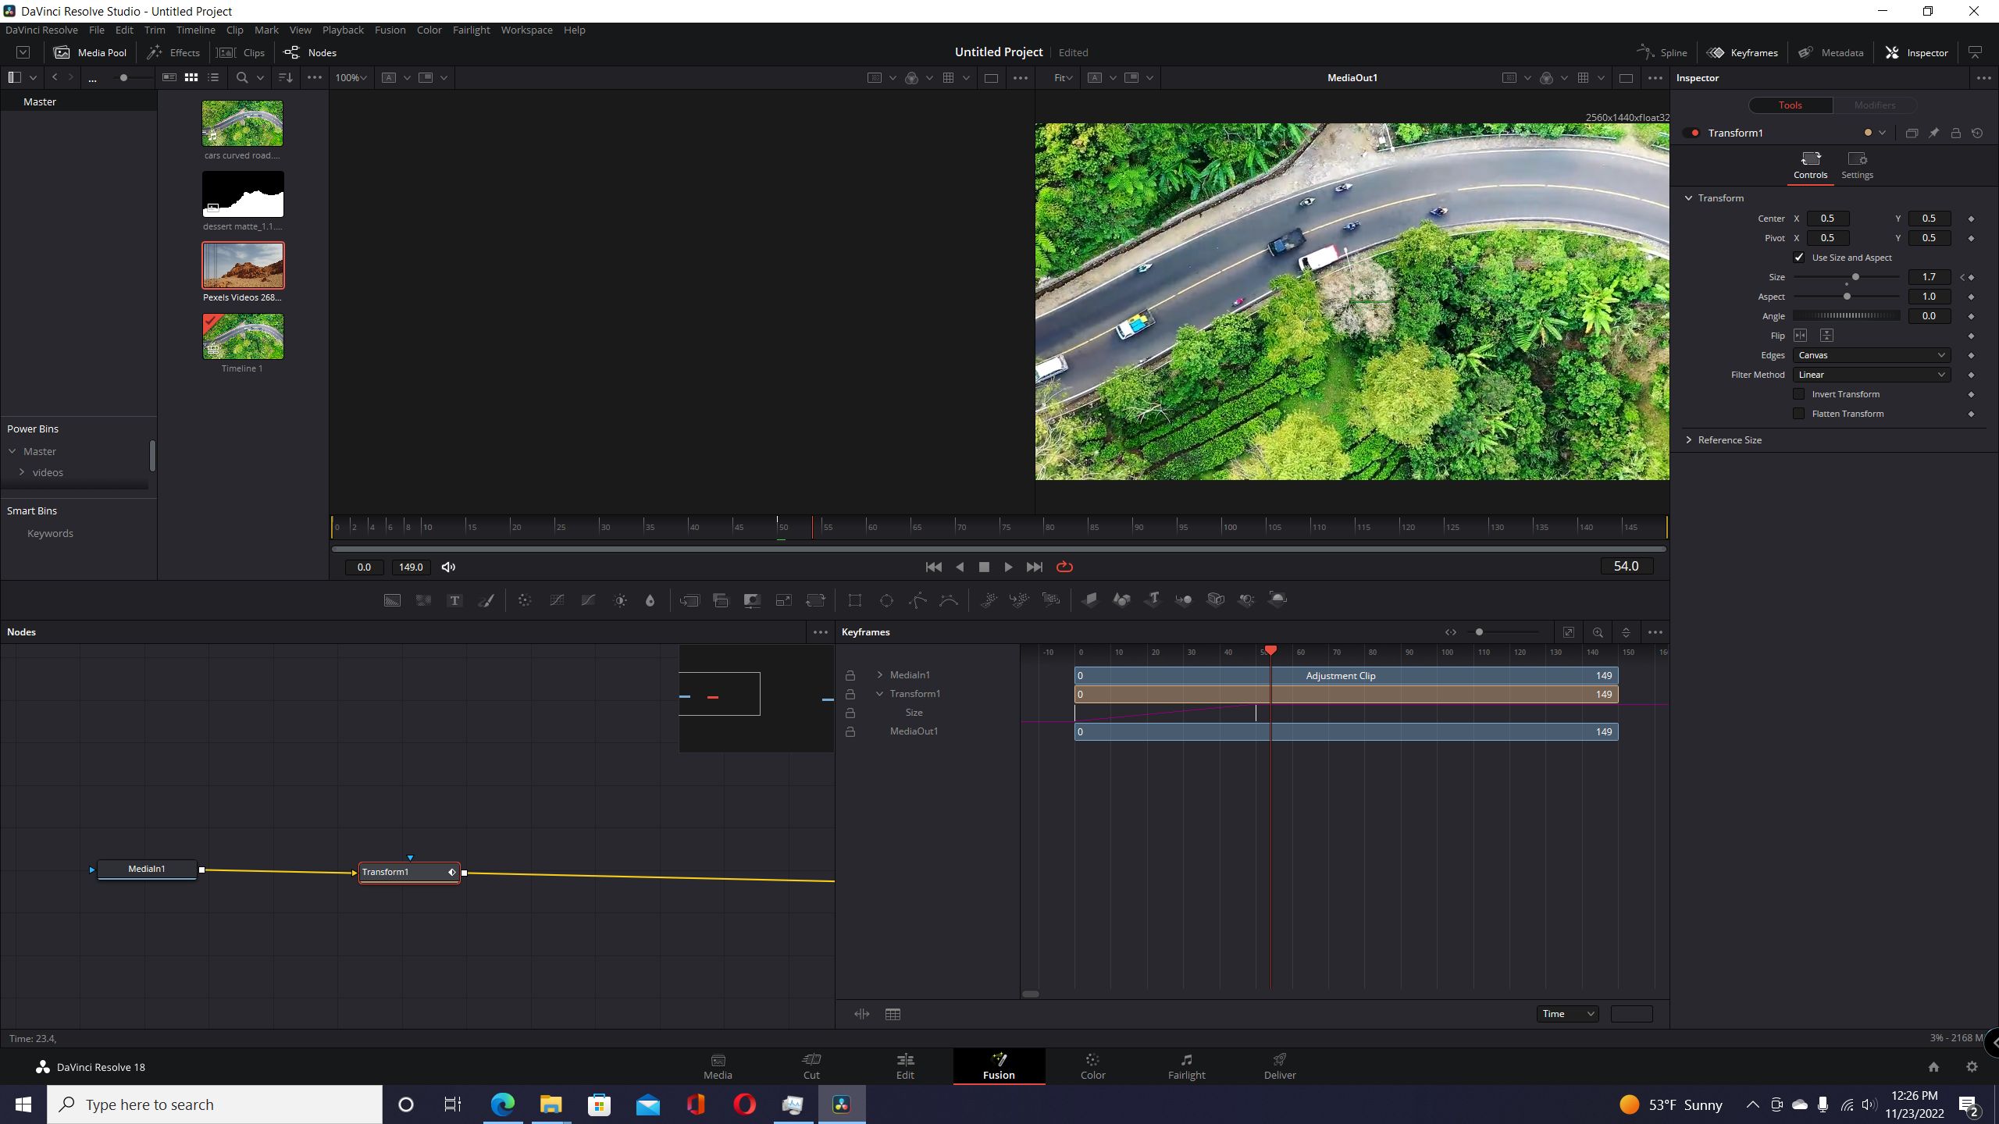Click the Settings tab in Inspector
Viewport: 1999px width, 1124px height.
[1856, 165]
